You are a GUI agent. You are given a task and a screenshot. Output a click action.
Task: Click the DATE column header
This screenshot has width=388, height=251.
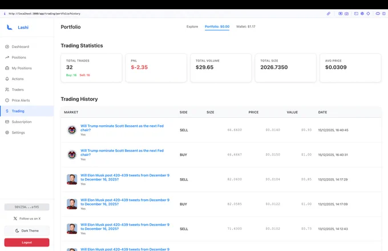click(322, 112)
